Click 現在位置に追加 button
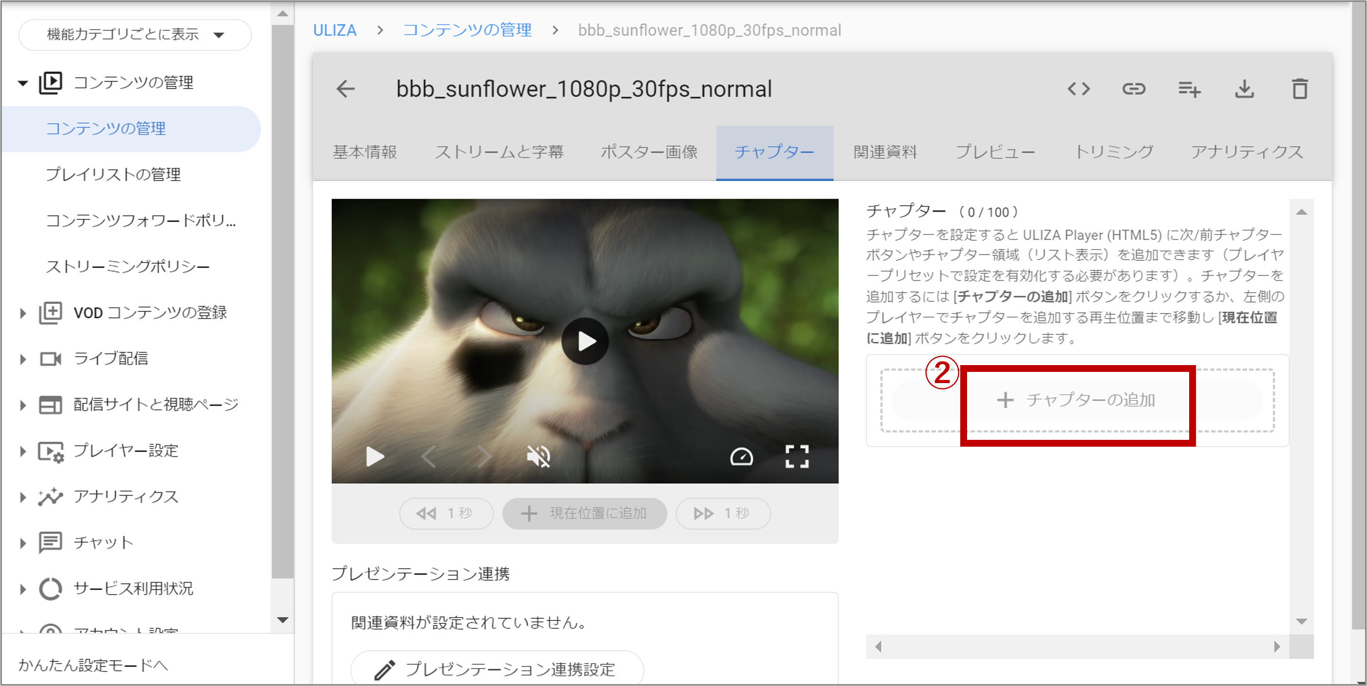The height and width of the screenshot is (686, 1367). [x=584, y=513]
